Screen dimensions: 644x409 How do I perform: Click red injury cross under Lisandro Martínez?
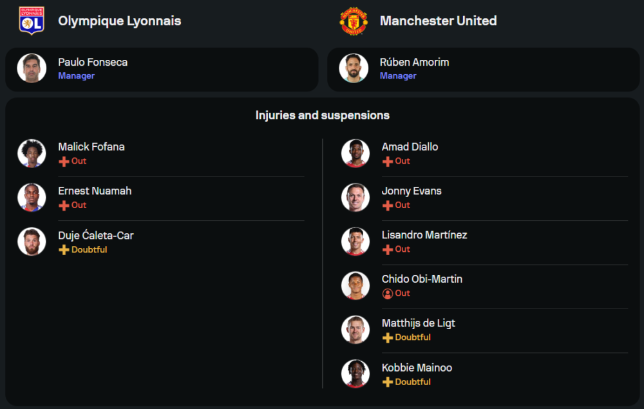(388, 249)
